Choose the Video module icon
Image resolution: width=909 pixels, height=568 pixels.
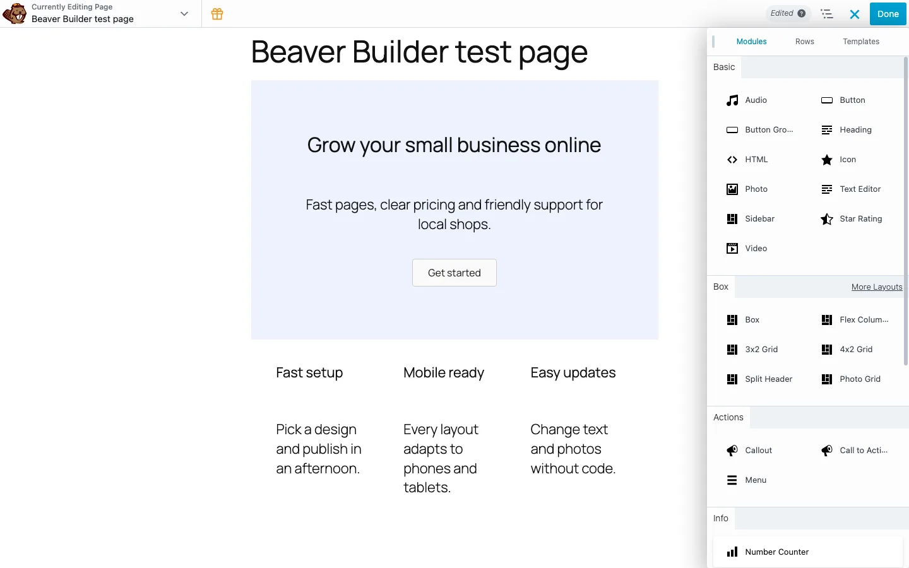coord(732,249)
